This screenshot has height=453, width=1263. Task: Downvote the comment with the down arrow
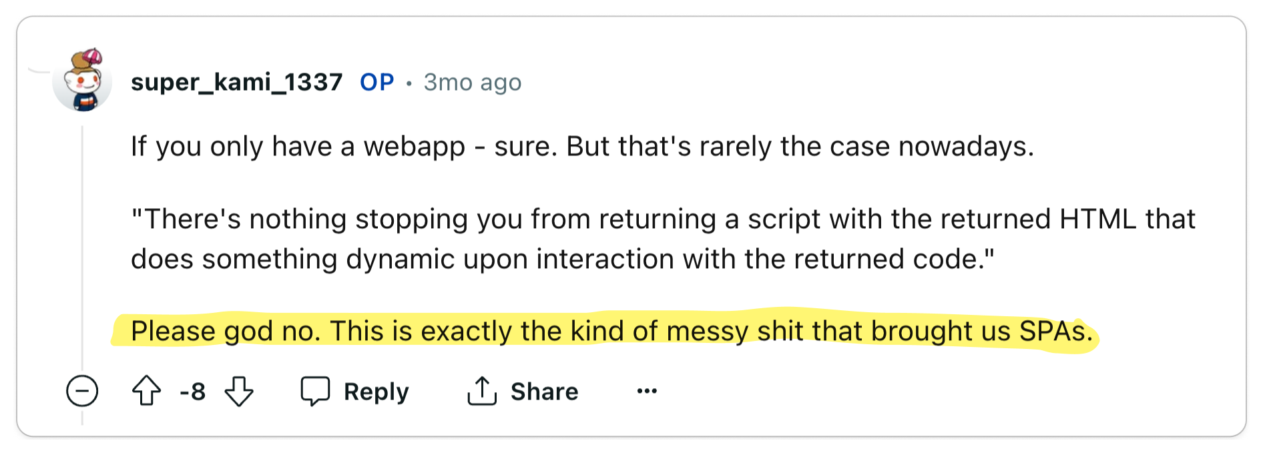click(x=239, y=391)
